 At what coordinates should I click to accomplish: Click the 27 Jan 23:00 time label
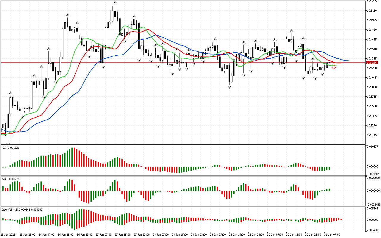[142, 235]
